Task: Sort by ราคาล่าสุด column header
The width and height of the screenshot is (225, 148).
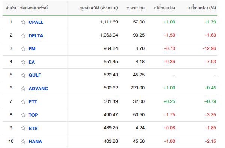Action: pyautogui.click(x=135, y=8)
